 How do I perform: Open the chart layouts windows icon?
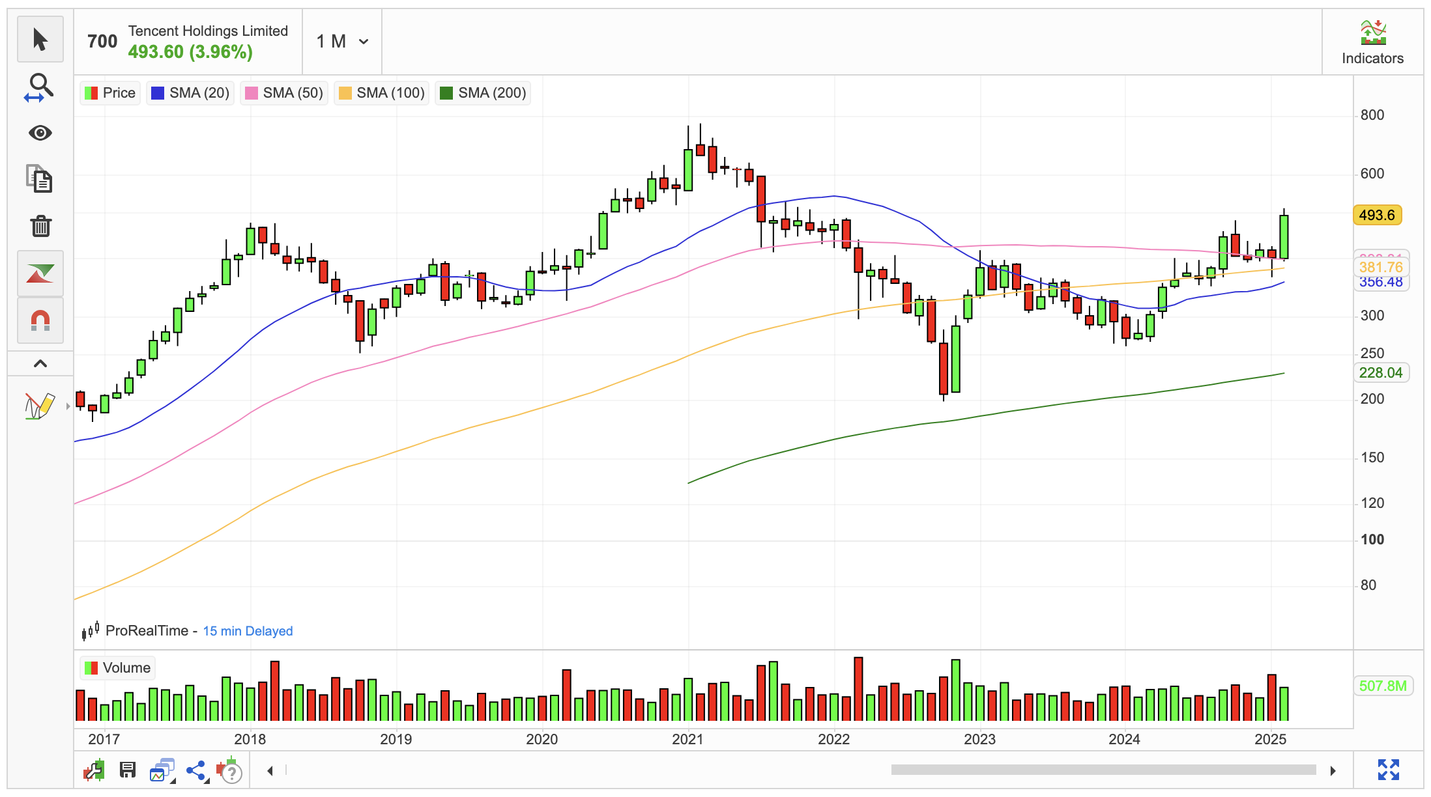pyautogui.click(x=162, y=770)
